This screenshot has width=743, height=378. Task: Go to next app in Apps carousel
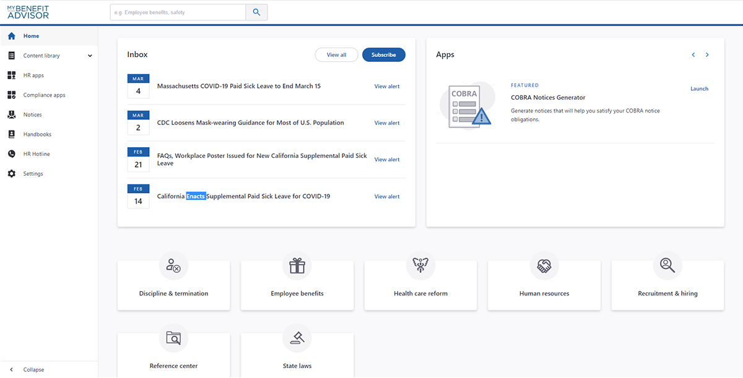pos(707,55)
